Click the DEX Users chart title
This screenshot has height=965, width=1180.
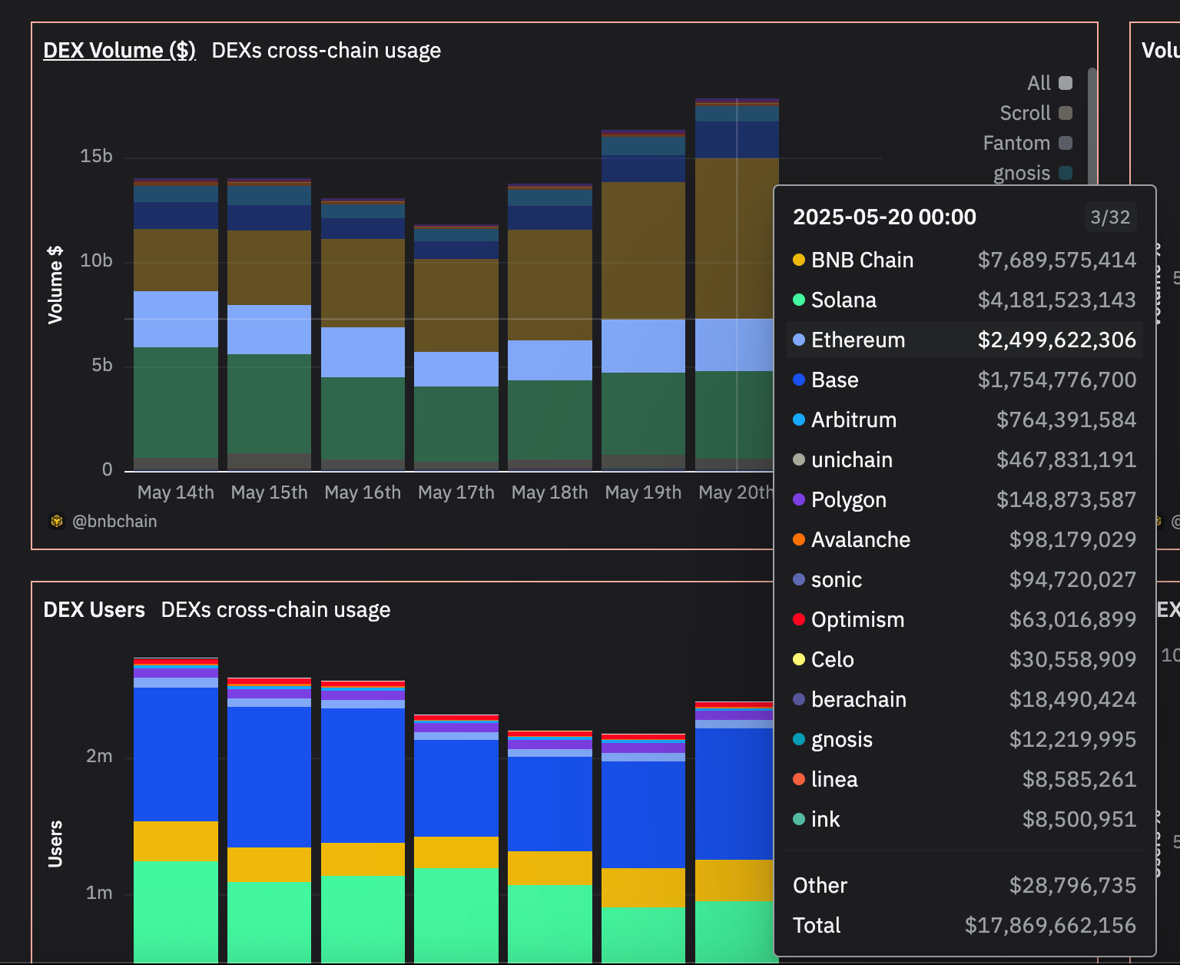click(94, 610)
